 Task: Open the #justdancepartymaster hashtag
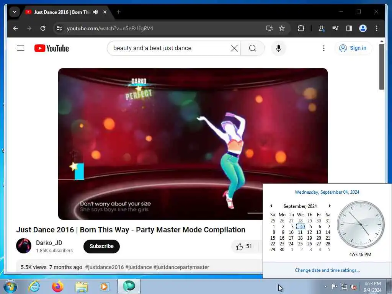point(181,267)
